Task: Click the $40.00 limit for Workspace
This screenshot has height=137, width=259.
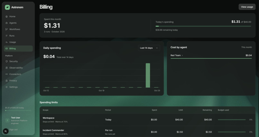Action: 179,120
